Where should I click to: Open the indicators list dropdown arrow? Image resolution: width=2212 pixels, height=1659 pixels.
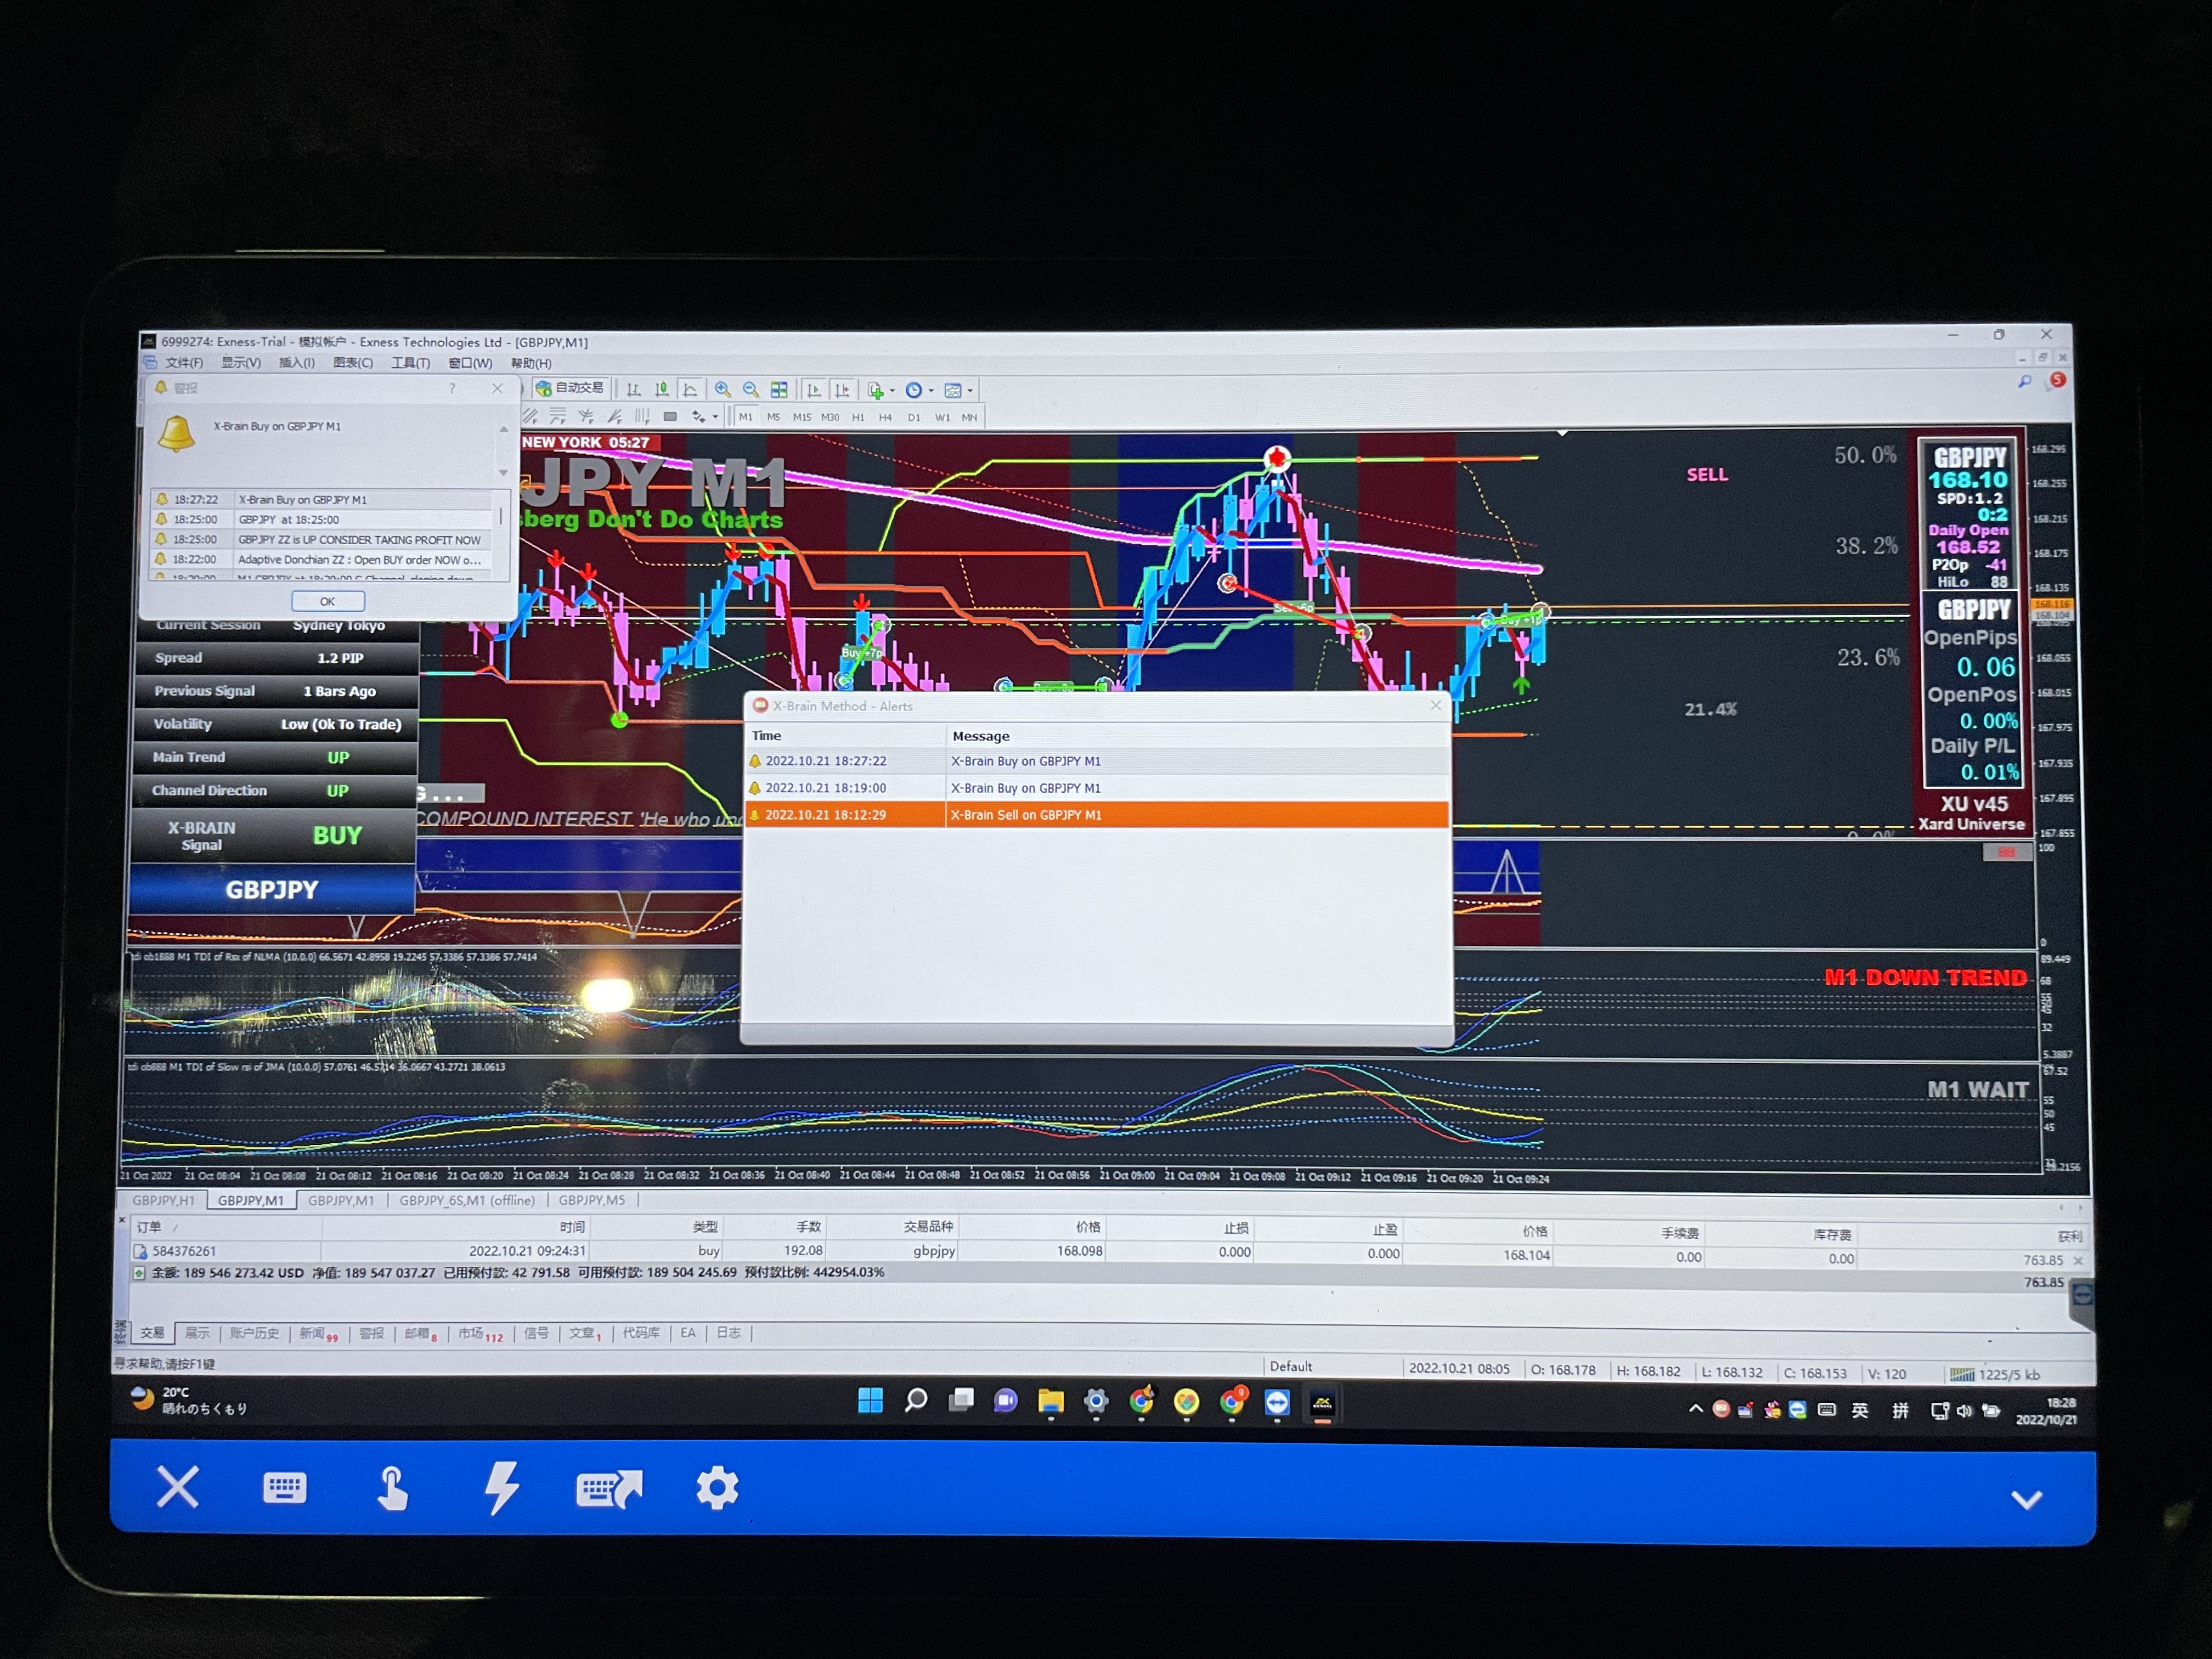pyautogui.click(x=892, y=391)
